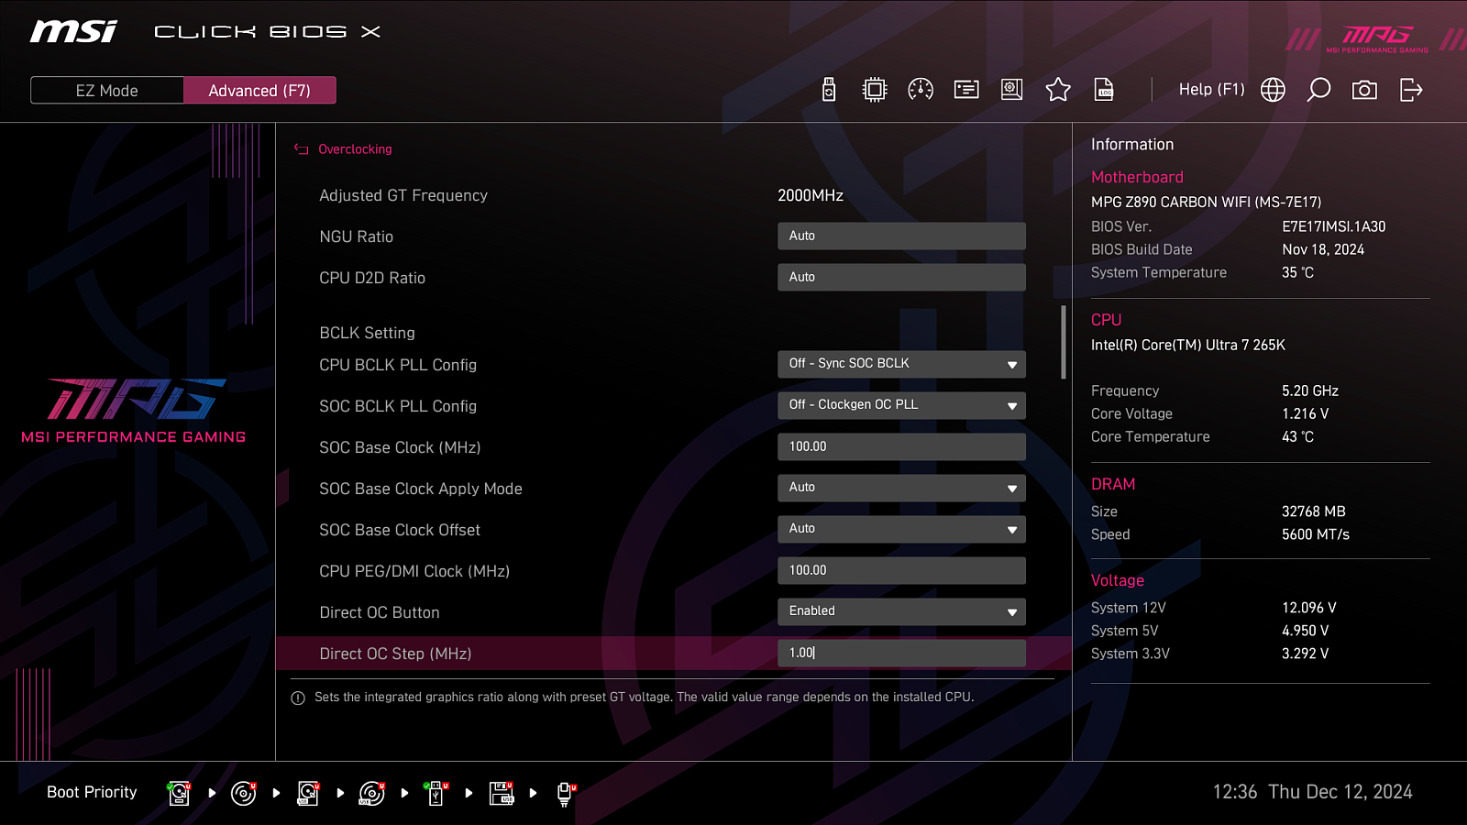Screen dimensions: 1467x825
Task: Click the Direct OC Step (MHz) field
Action: tap(901, 653)
